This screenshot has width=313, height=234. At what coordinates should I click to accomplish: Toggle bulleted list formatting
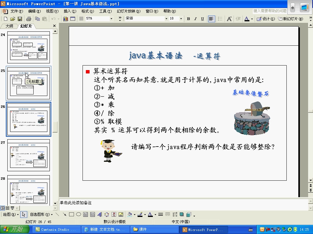[220, 19]
